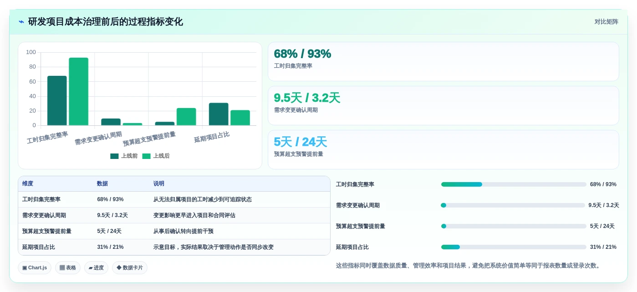Image resolution: width=637 pixels, height=292 pixels.
Task: Click chart axis label 延期项目占比
Action: [212, 137]
